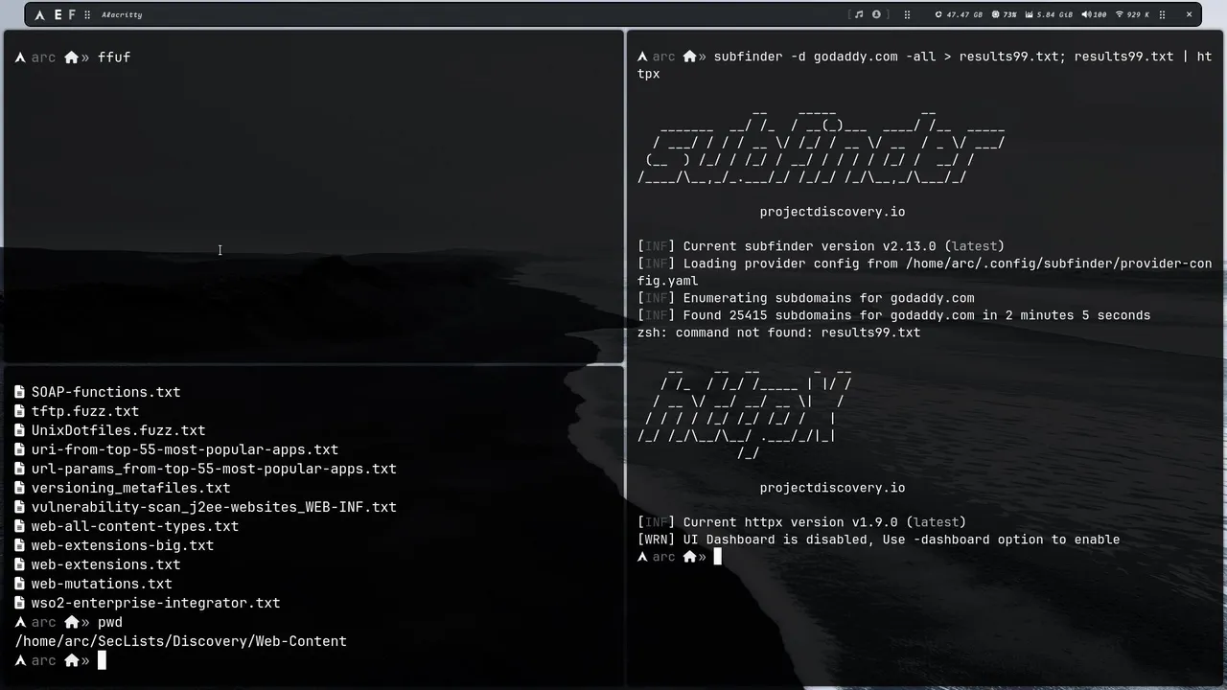1227x690 pixels.
Task: Click the Wi-Fi icon showing 929 K
Action: pos(1120,14)
